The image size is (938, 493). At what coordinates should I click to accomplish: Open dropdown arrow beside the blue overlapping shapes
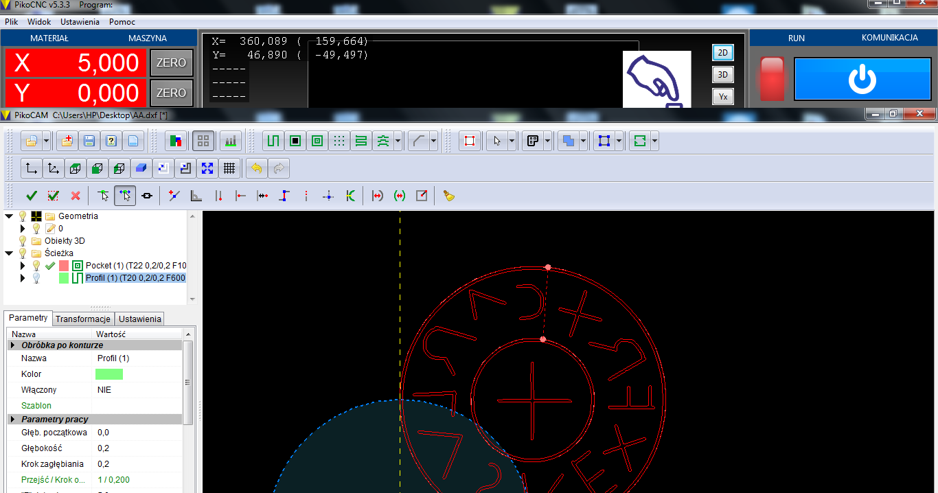point(583,141)
